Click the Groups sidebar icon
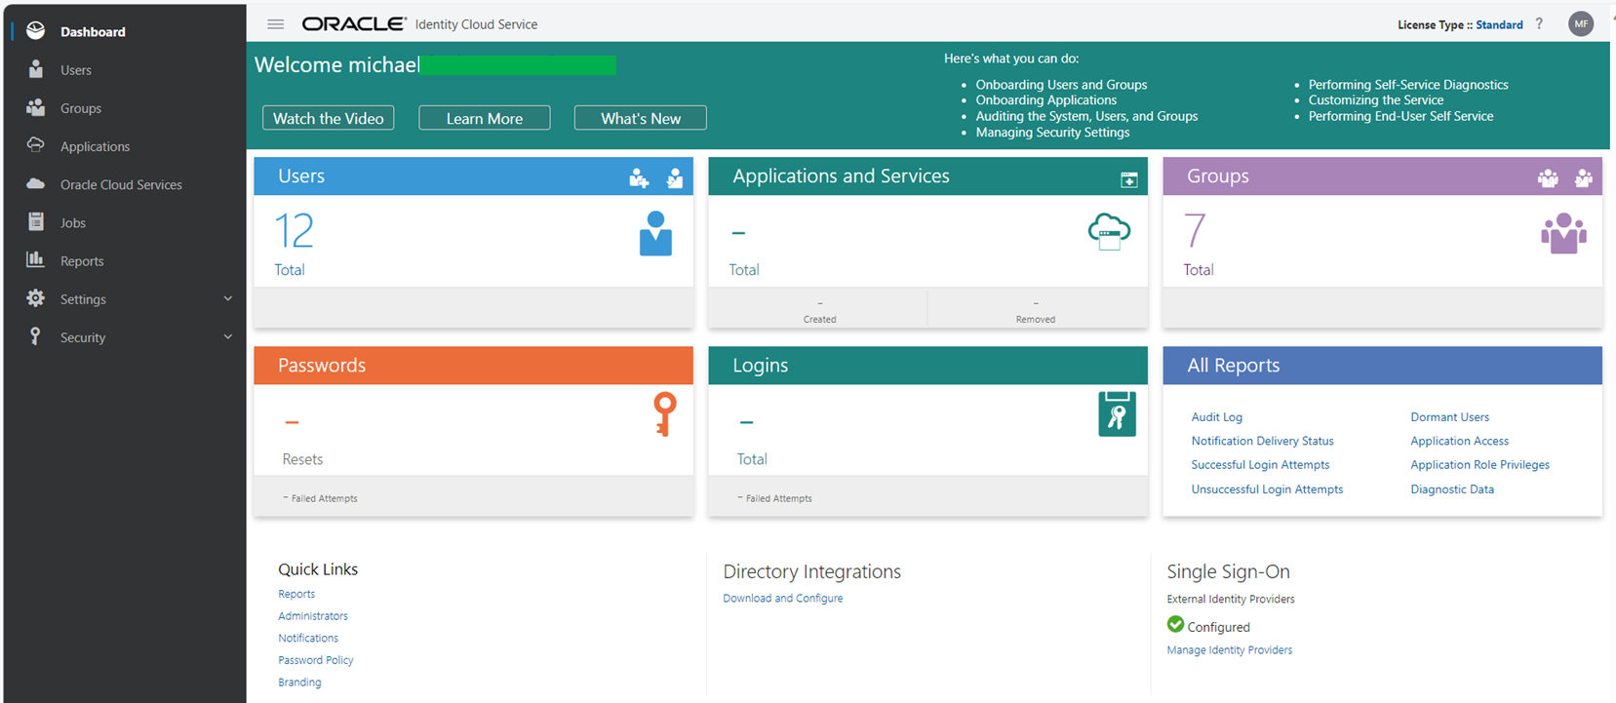Image resolution: width=1616 pixels, height=703 pixels. [36, 107]
